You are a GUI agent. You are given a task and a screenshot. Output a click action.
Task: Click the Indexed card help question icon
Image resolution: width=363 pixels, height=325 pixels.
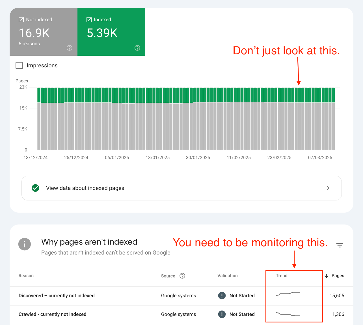pyautogui.click(x=137, y=48)
